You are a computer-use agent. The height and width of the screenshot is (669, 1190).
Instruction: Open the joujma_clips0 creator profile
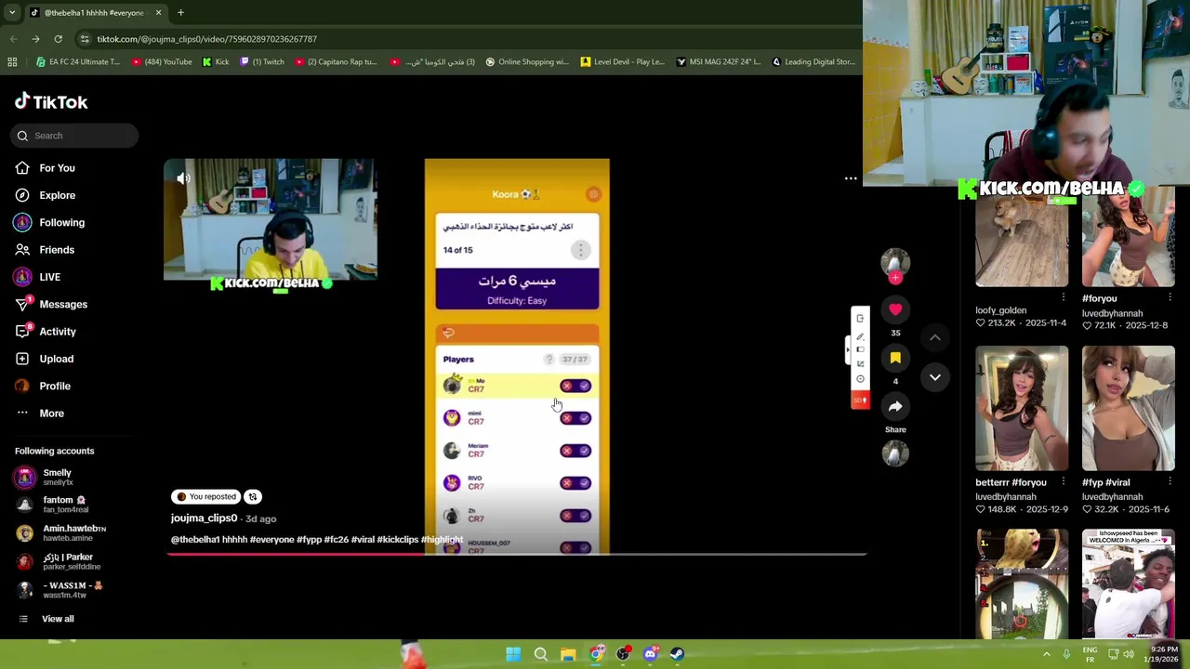tap(204, 518)
